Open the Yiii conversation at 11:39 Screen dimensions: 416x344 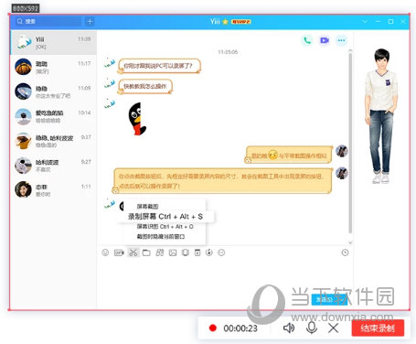(53, 43)
